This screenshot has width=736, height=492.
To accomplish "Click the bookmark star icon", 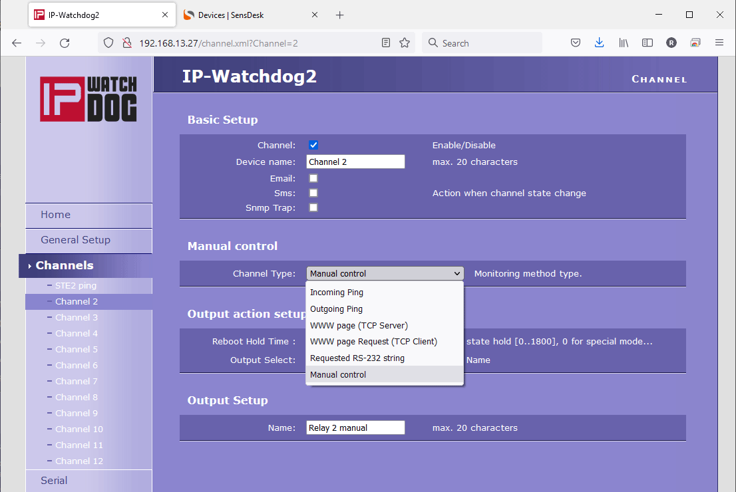I will (x=404, y=43).
